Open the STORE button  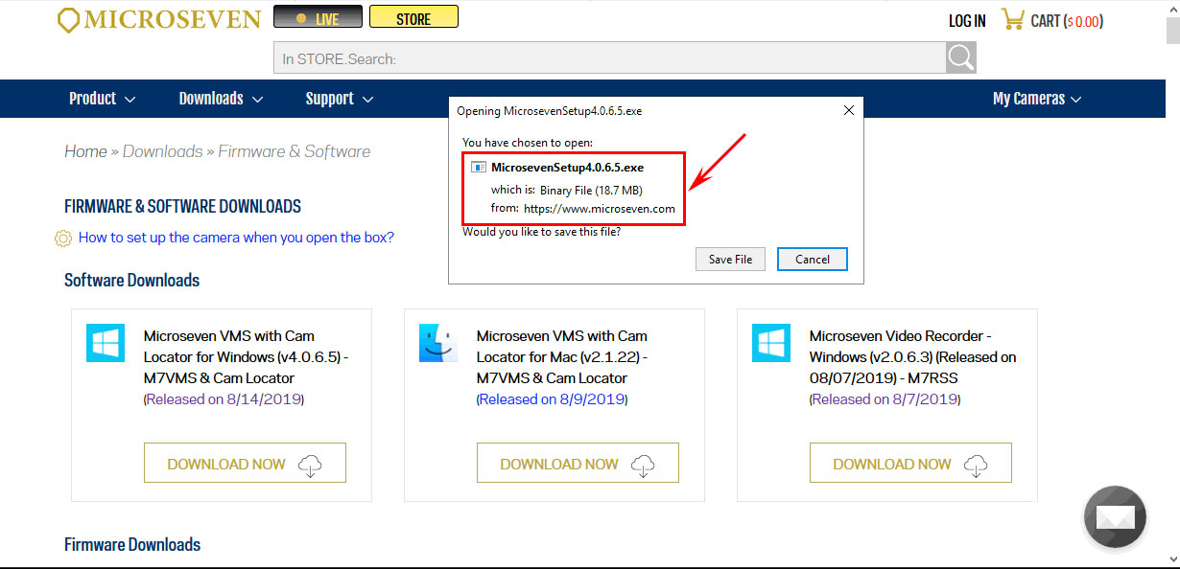pyautogui.click(x=413, y=17)
